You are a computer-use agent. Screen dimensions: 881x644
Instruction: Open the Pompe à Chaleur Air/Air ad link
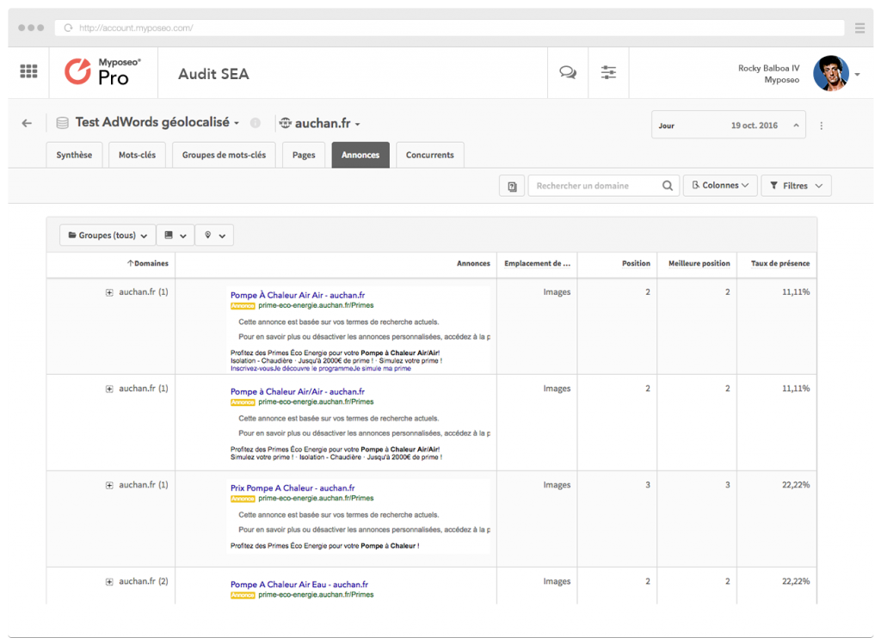[x=297, y=392]
